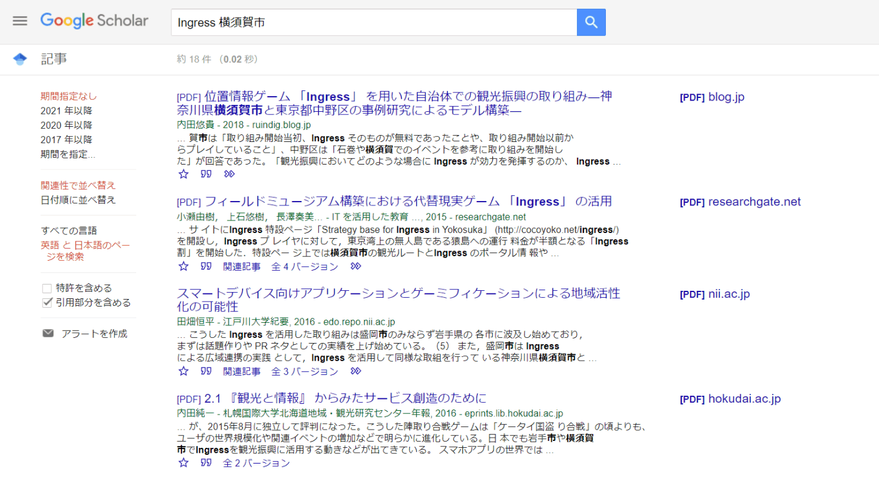Open 期間を指定... custom range
879x478 pixels.
(68, 154)
